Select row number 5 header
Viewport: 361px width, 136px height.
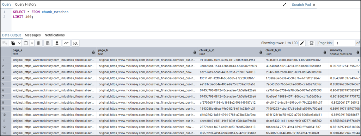(x=6, y=84)
